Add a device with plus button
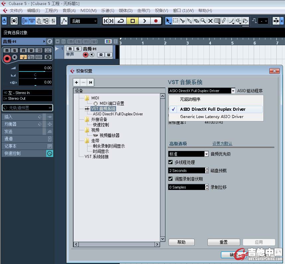285x264 pixels. [x=76, y=82]
